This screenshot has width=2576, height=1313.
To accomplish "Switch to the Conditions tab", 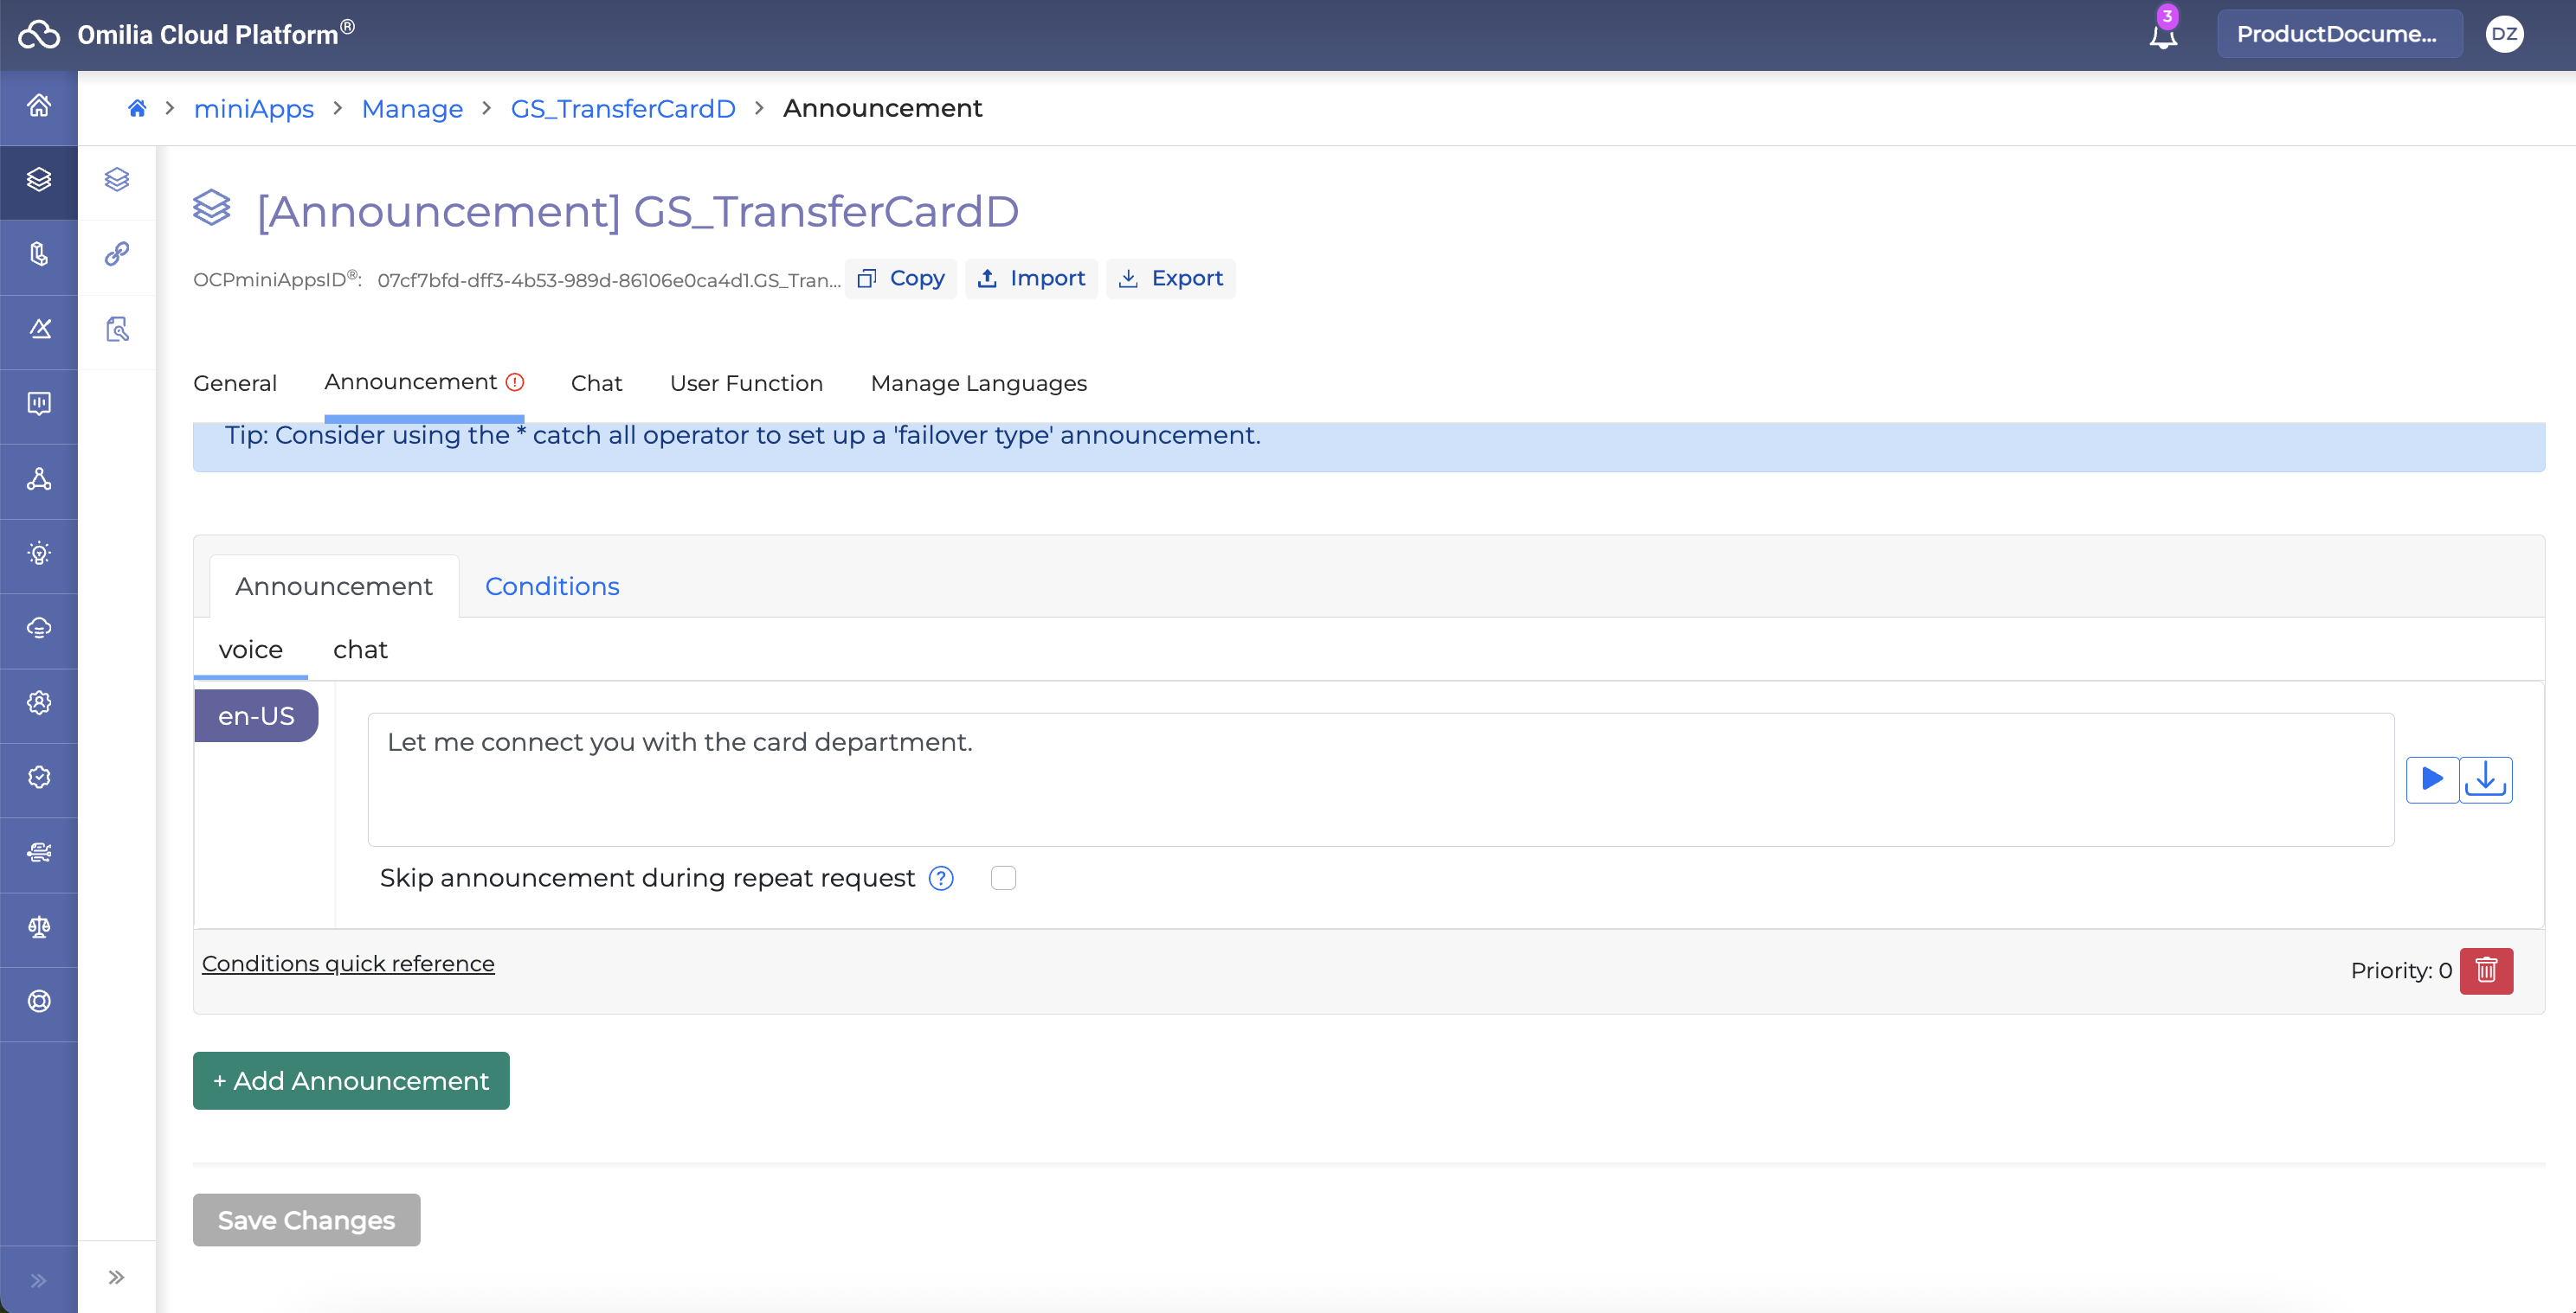I will [x=552, y=586].
